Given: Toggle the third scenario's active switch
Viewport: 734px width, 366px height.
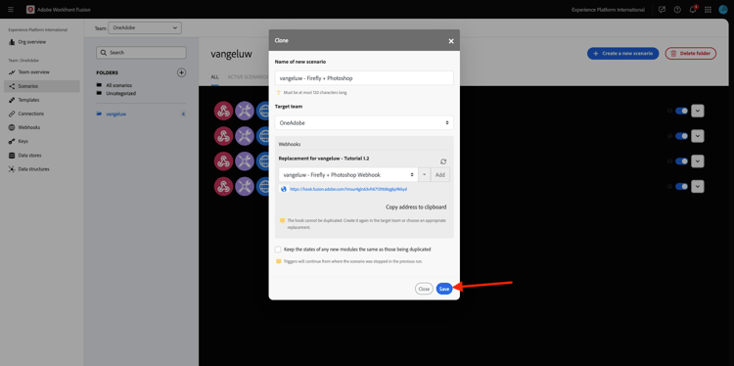Looking at the screenshot, I should tap(681, 161).
